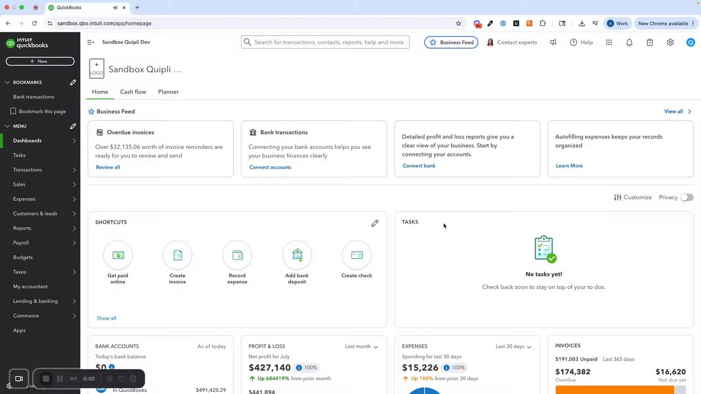Viewport: 701px width, 394px height.
Task: Follow the View all link
Action: (677, 112)
